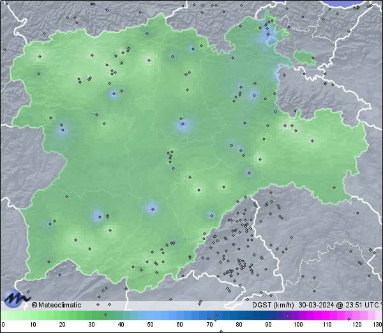The height and width of the screenshot is (333, 383).
Task: Click the 110 value on the scale
Action: [x=327, y=325]
